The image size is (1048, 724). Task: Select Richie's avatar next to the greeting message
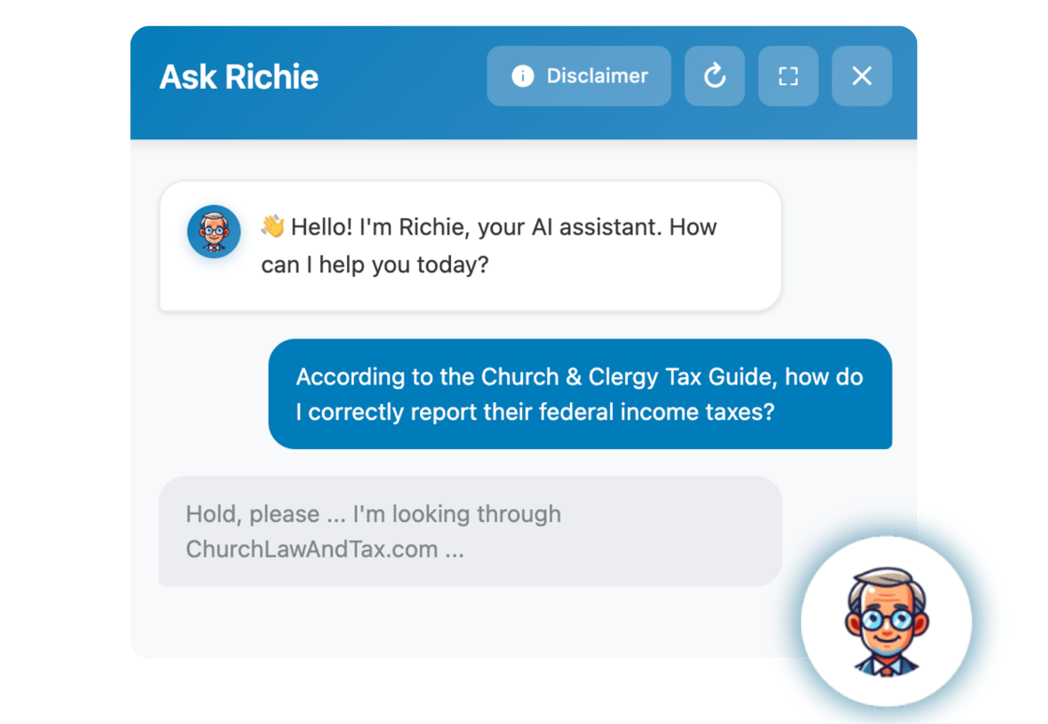(214, 227)
